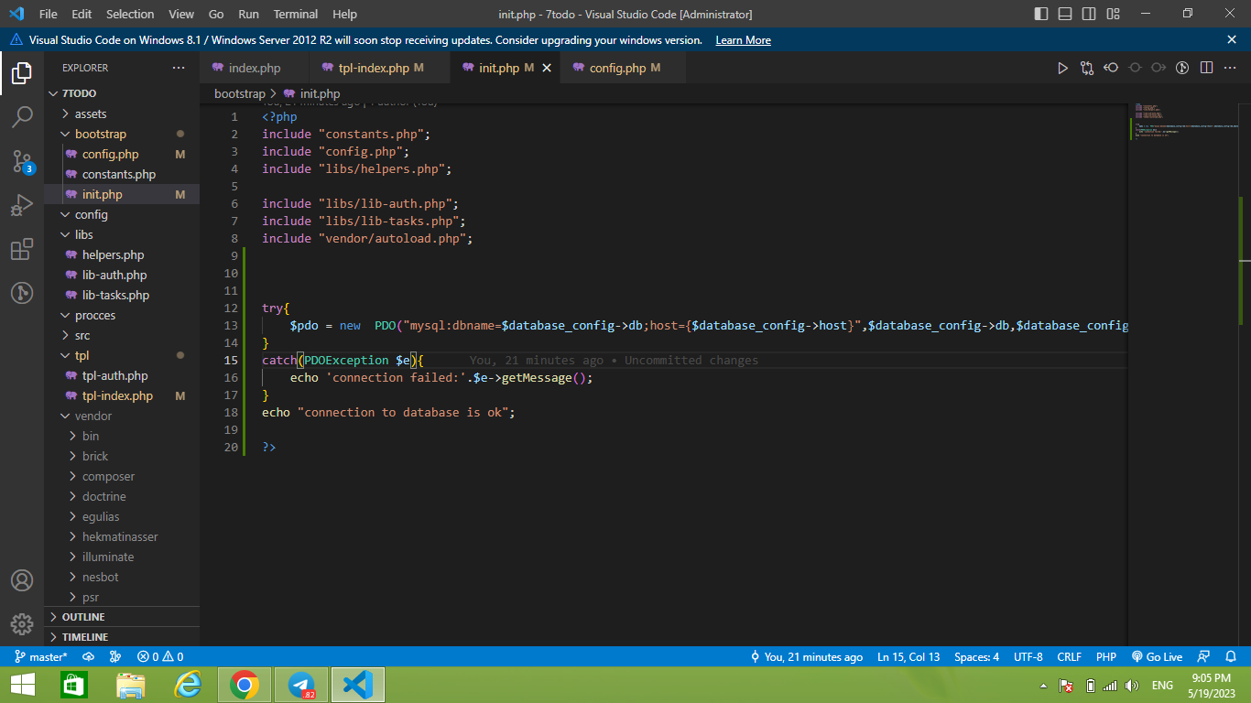The height and width of the screenshot is (703, 1251).
Task: Open notifications bell in status bar
Action: (x=1230, y=656)
